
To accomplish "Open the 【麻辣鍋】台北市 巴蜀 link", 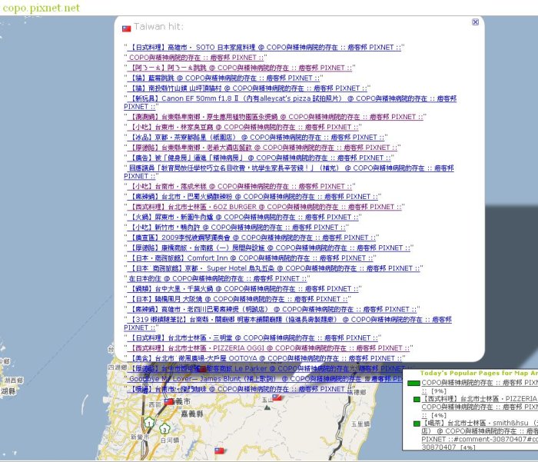I will click(x=253, y=197).
